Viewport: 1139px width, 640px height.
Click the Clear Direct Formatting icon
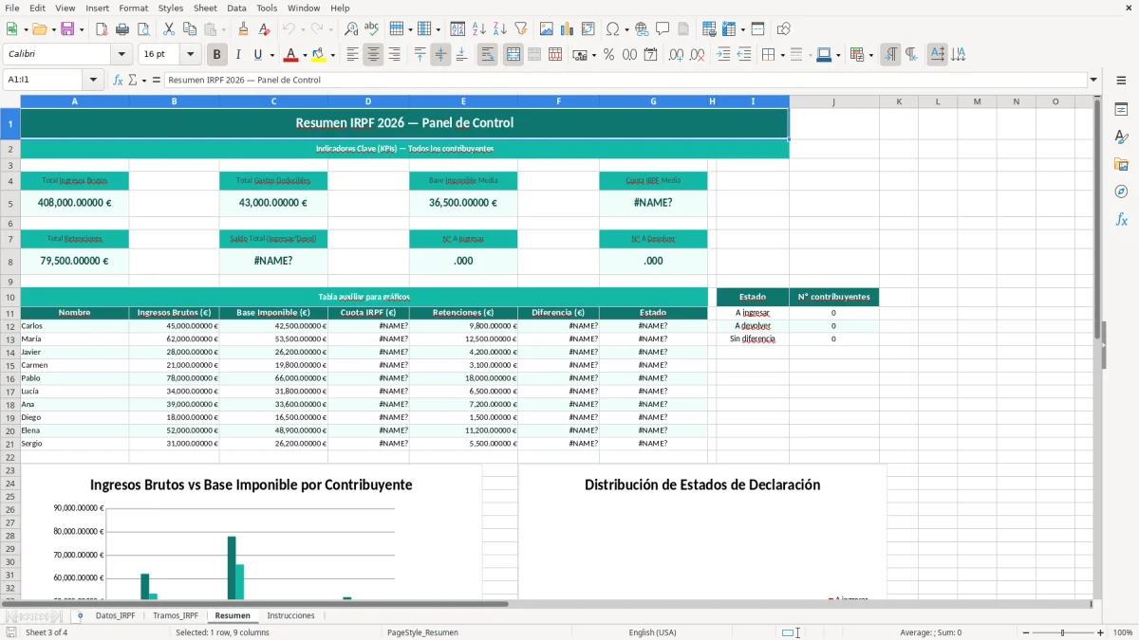click(265, 29)
